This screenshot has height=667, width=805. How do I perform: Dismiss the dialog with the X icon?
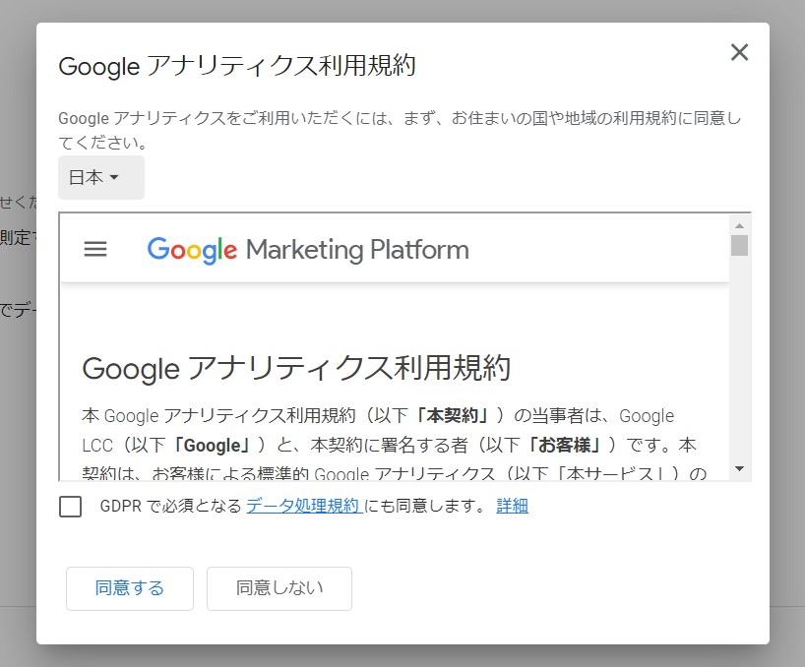pyautogui.click(x=739, y=52)
